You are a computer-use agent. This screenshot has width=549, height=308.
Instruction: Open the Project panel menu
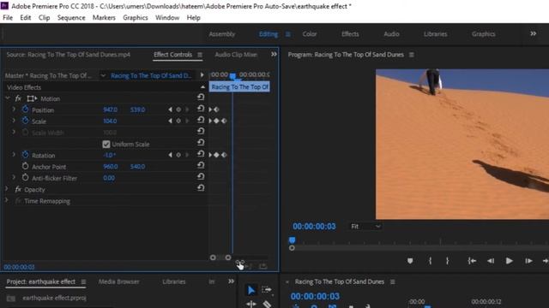coord(83,281)
